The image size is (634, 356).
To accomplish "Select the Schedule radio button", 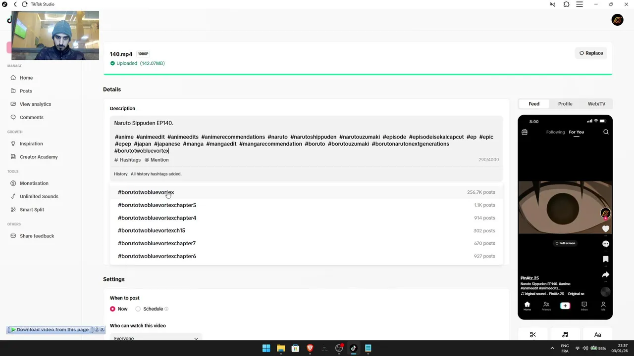I will point(138,309).
